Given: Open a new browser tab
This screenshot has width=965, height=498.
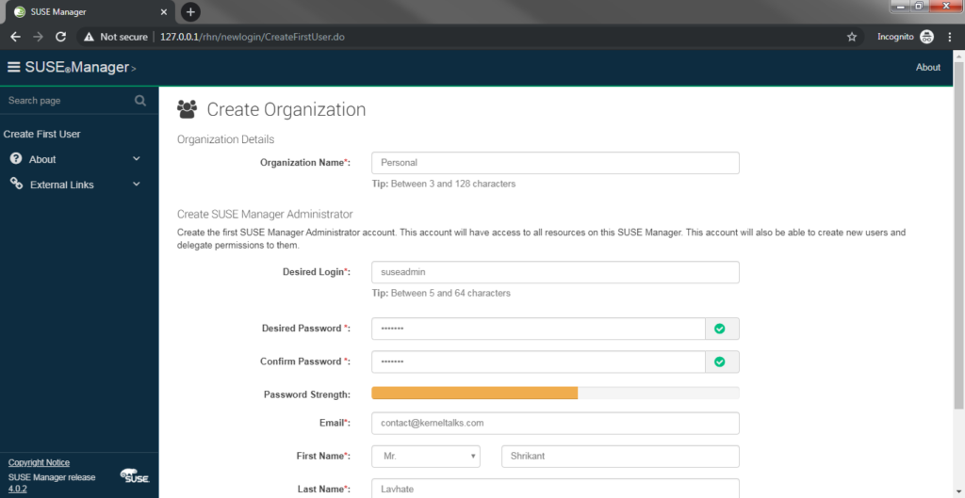Looking at the screenshot, I should pyautogui.click(x=190, y=11).
